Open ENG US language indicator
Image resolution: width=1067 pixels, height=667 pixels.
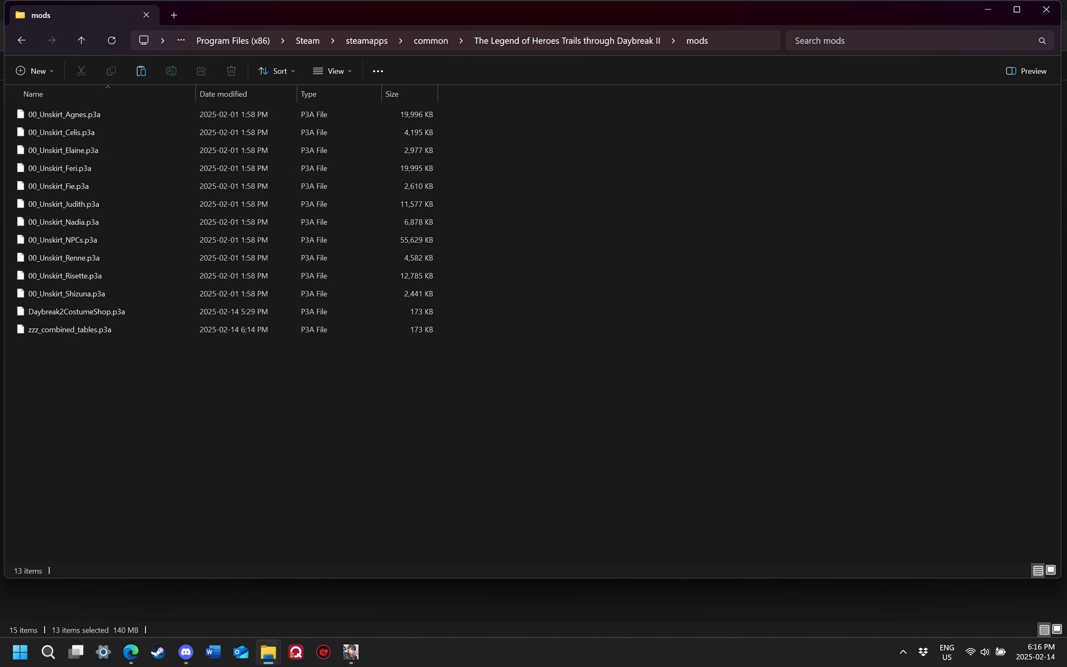click(x=947, y=652)
